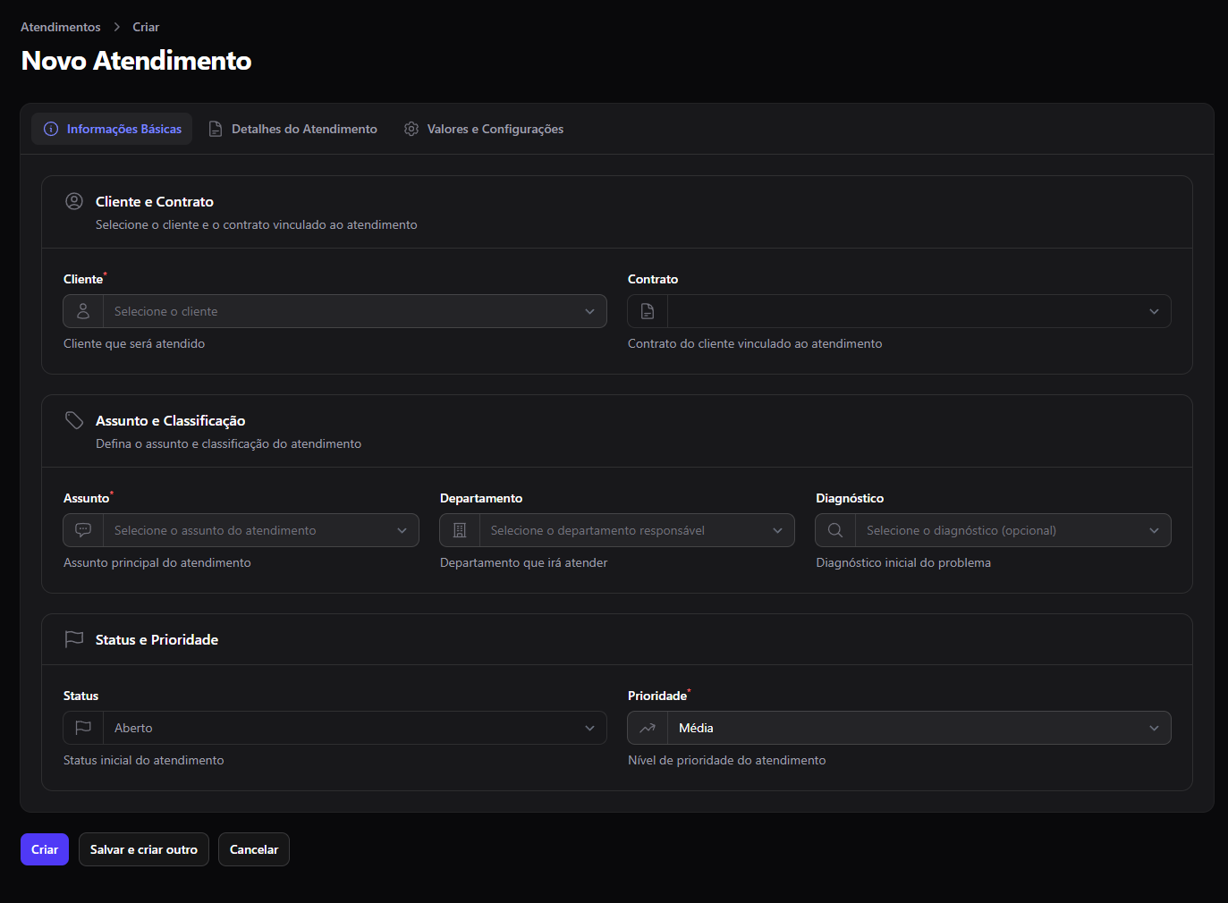1228x903 pixels.
Task: Click the user circle icon beside Cliente e Contrato
Action: [74, 202]
